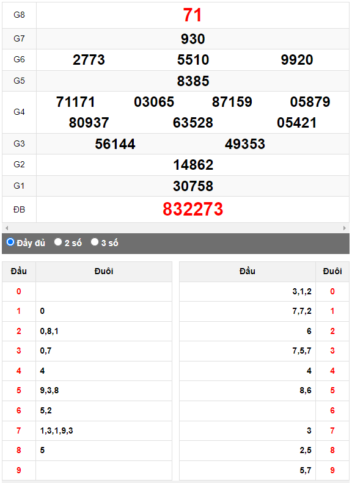This screenshot has width=352, height=483.
Task: Click the G1 result 30758
Action: [x=193, y=186]
